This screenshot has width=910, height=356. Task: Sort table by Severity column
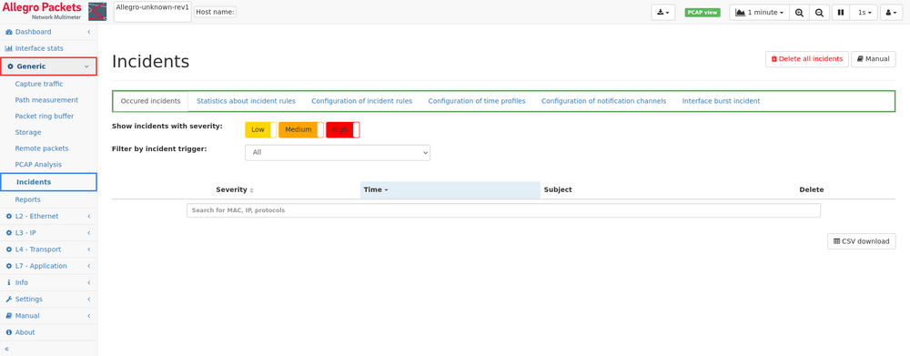click(x=235, y=190)
